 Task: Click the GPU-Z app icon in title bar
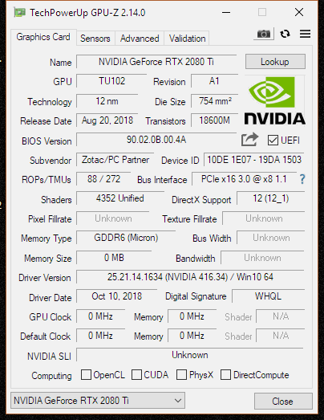[x=19, y=13]
